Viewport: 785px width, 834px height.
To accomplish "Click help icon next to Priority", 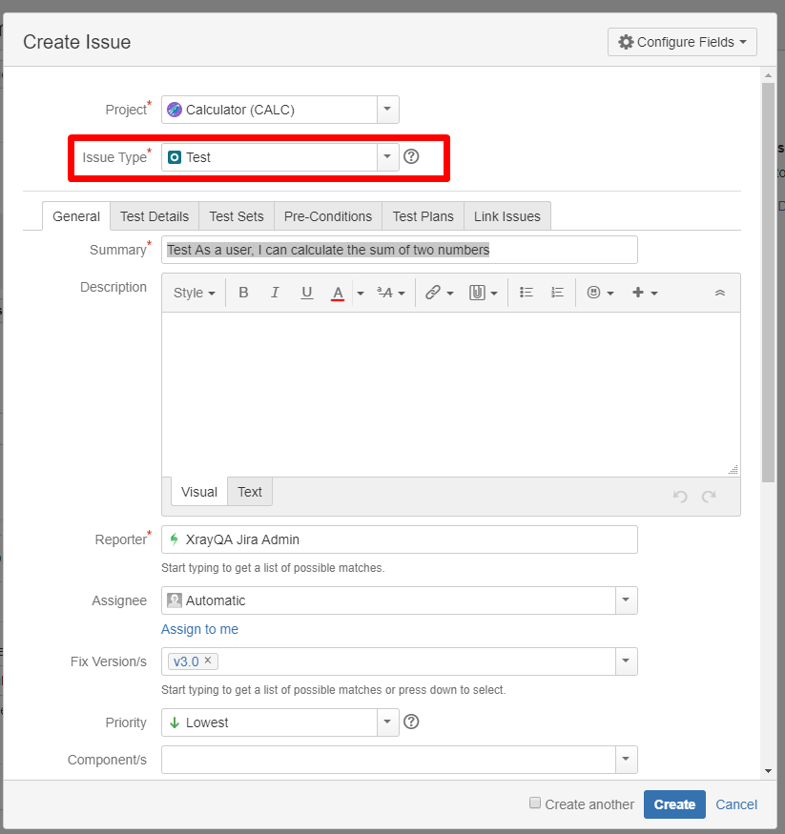I will click(411, 722).
